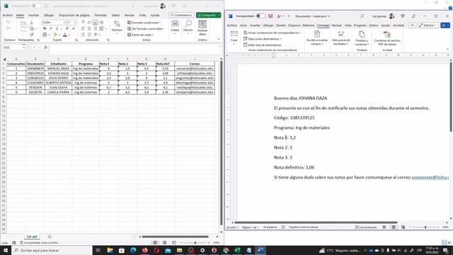
Task: Click the Word zoom slider
Action: click(425, 227)
